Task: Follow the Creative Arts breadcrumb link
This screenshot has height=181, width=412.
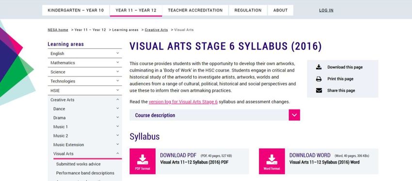Action: tap(156, 30)
